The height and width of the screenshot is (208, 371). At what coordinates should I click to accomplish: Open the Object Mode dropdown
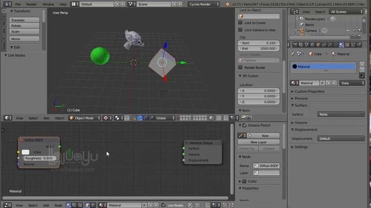(85, 118)
